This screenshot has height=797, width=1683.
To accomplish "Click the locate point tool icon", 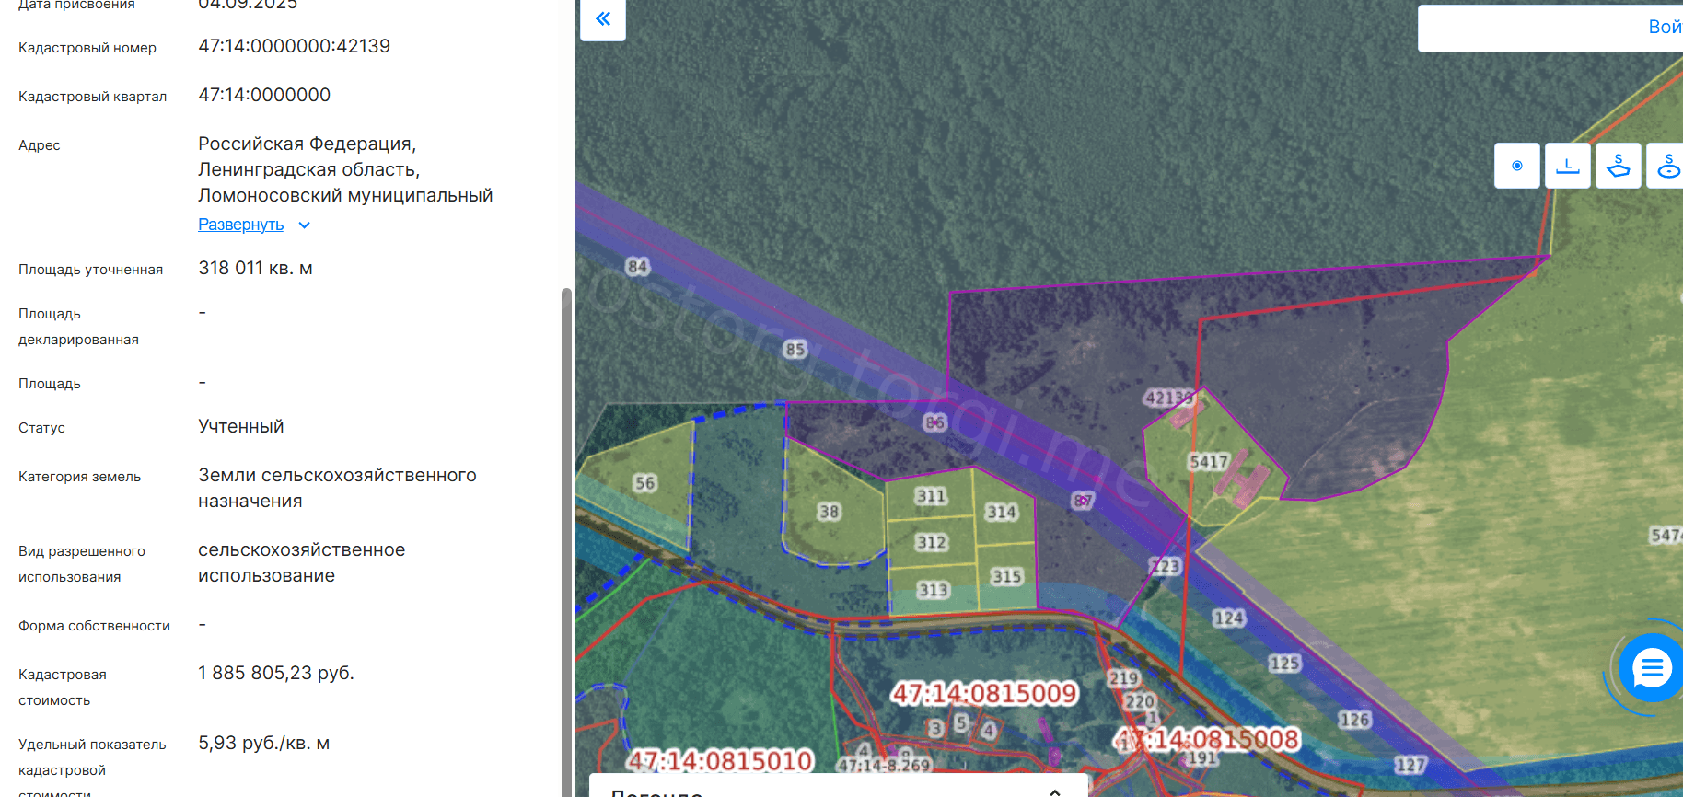I will click(x=1516, y=167).
